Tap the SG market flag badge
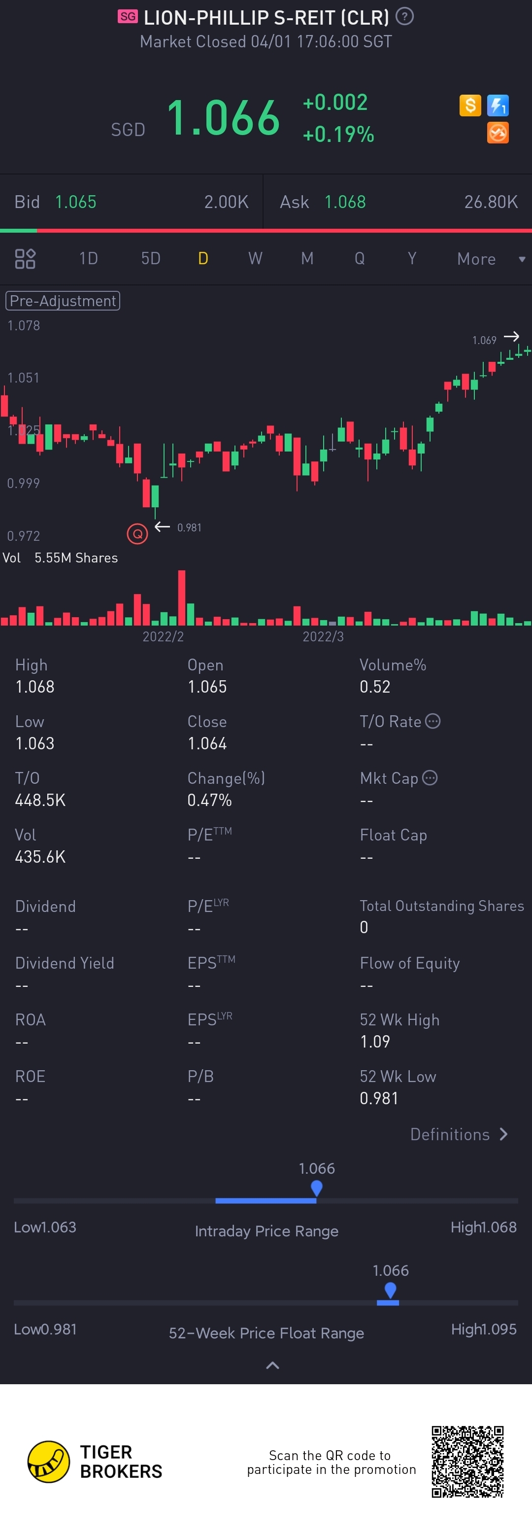The image size is (532, 1540). [x=127, y=17]
